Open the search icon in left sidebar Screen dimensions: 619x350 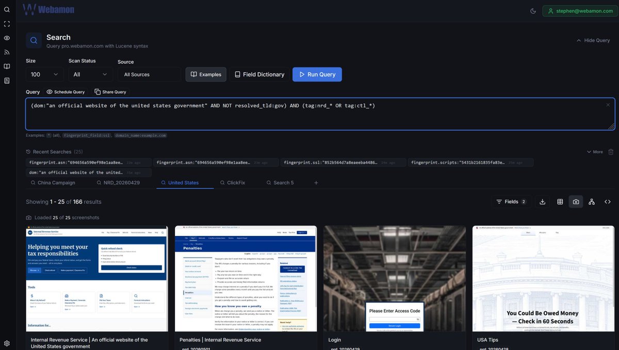[x=7, y=9]
